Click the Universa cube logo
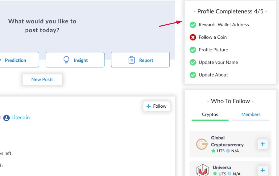The height and width of the screenshot is (176, 279). [202, 170]
